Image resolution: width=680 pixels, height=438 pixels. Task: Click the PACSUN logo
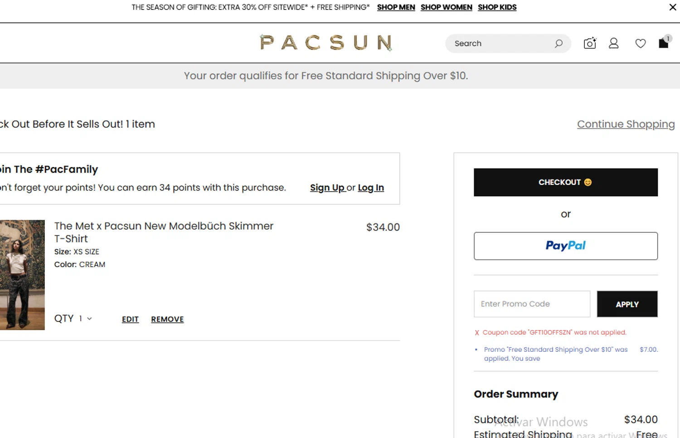(326, 43)
